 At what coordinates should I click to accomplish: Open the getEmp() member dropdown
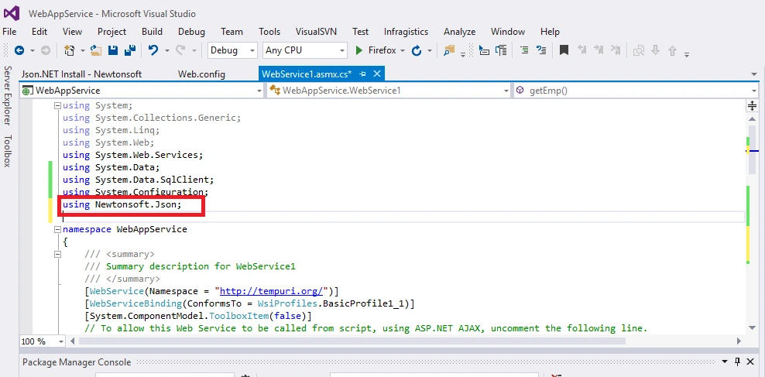point(636,91)
